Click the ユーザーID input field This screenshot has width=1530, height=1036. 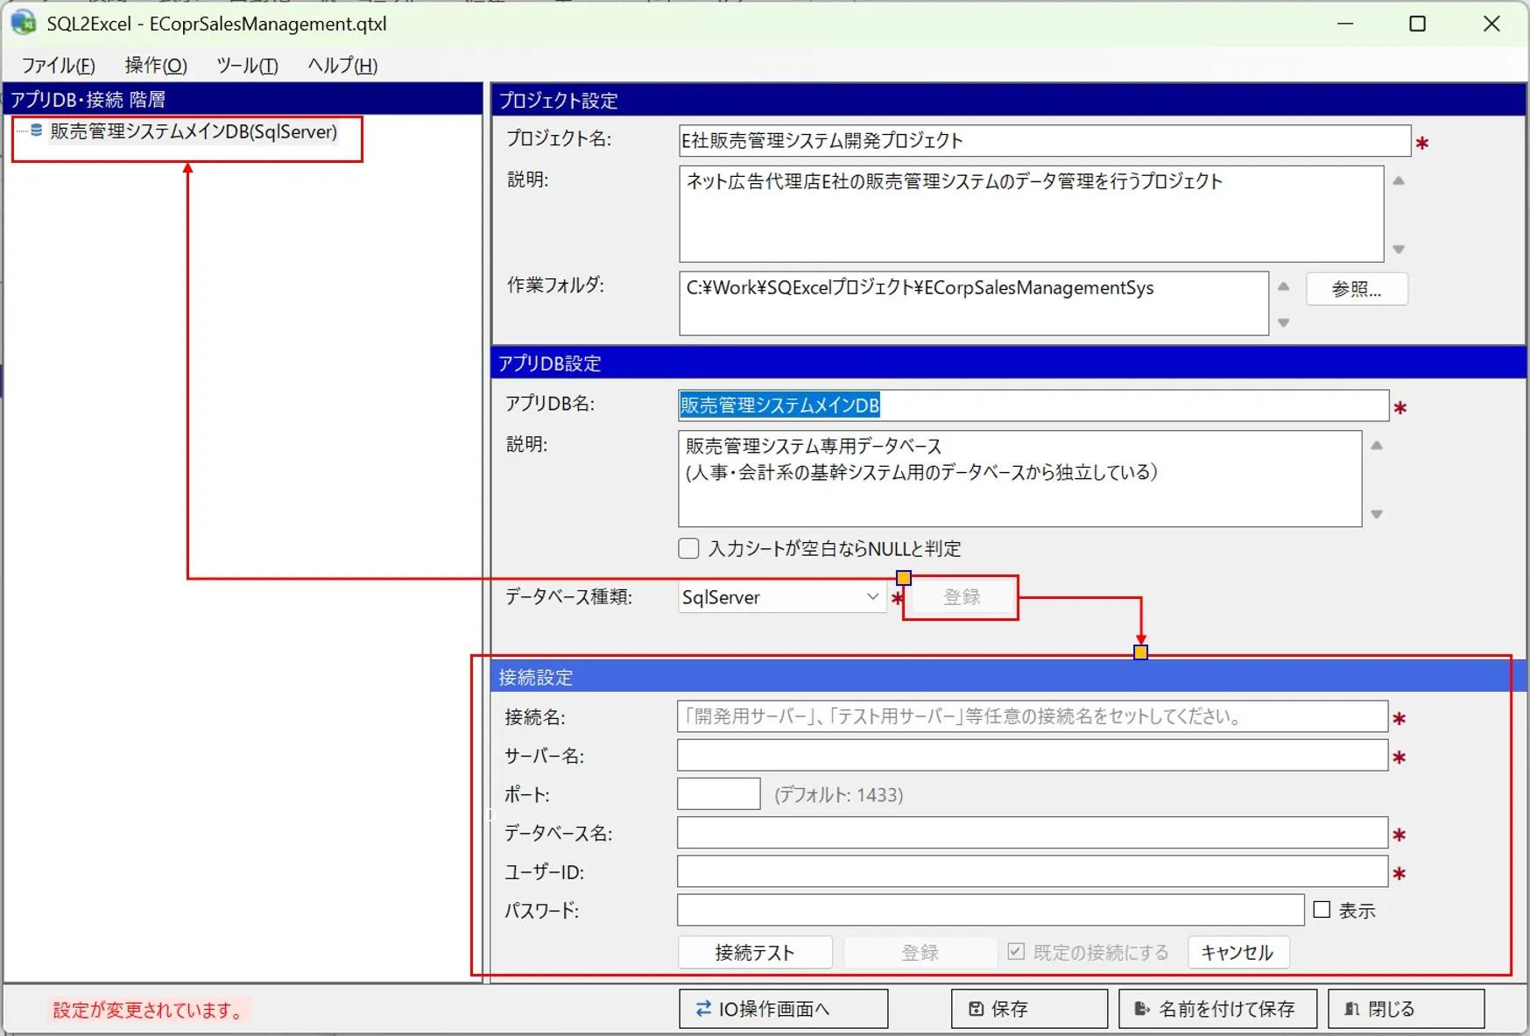[1033, 871]
